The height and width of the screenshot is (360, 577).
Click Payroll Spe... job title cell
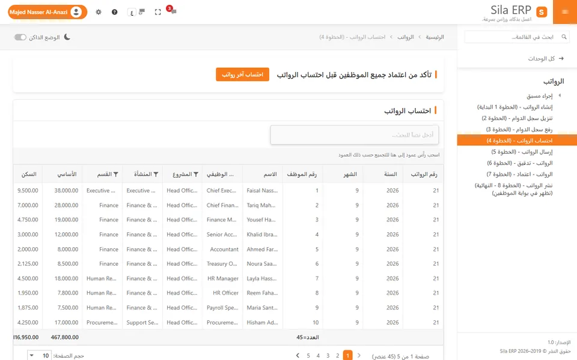coord(222,308)
